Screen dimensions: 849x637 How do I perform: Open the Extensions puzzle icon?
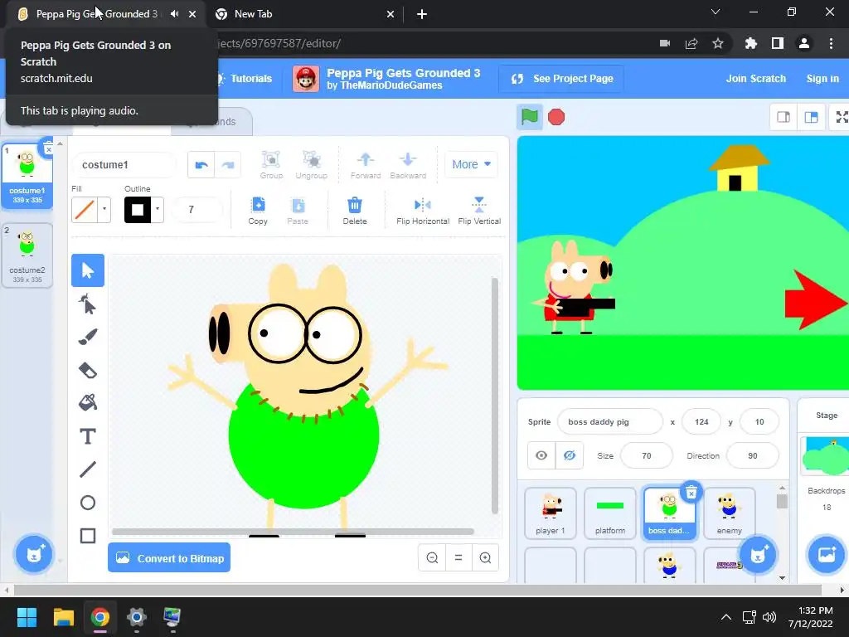coord(751,43)
